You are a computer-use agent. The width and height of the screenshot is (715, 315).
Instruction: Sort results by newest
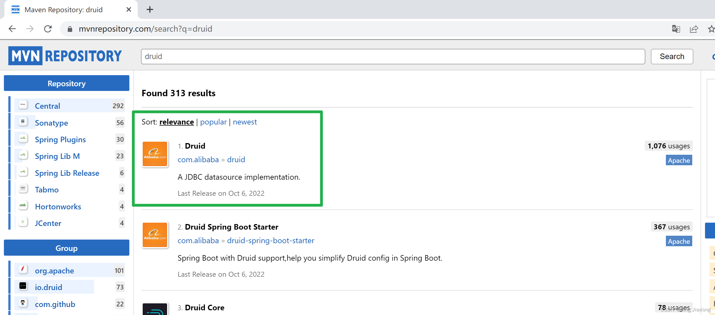tap(245, 122)
